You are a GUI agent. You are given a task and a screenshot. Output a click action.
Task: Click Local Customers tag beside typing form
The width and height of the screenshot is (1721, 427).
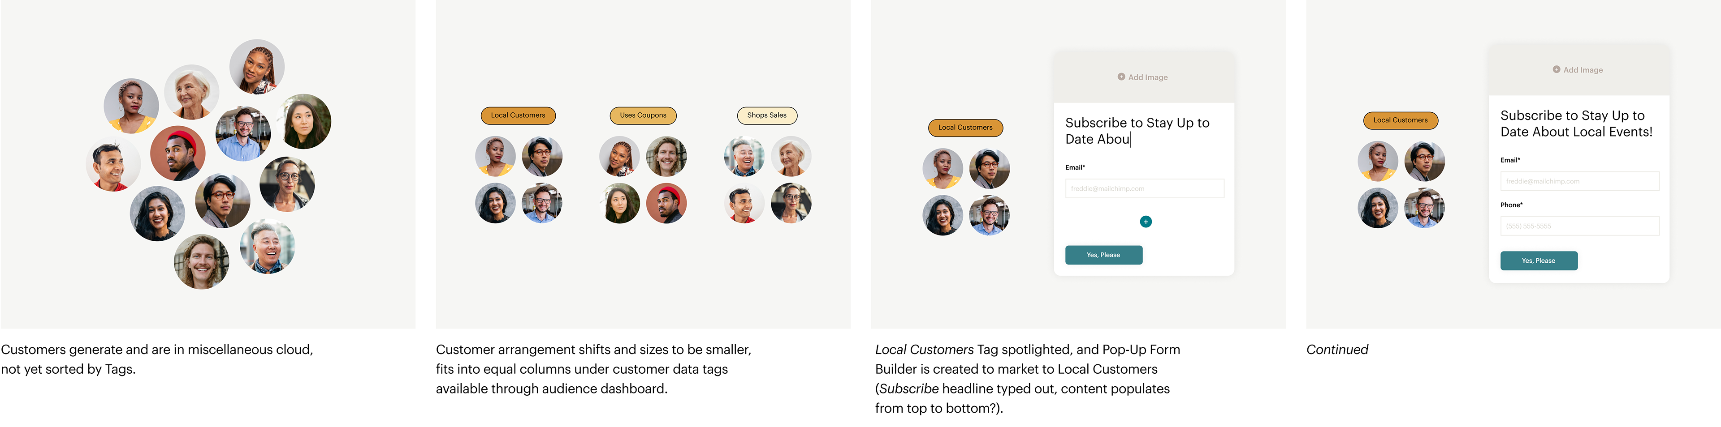(965, 128)
